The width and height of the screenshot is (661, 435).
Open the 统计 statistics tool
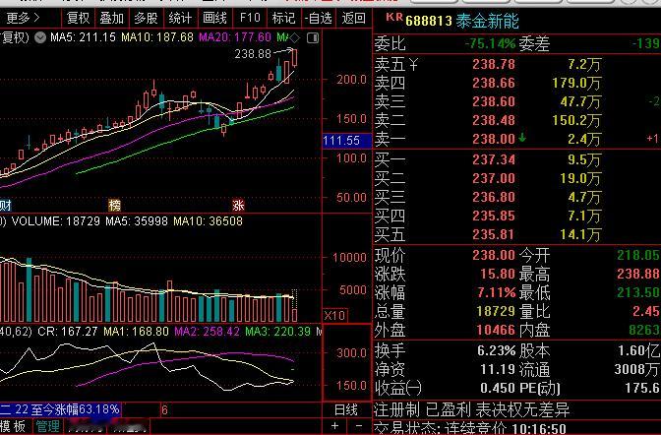[x=180, y=18]
